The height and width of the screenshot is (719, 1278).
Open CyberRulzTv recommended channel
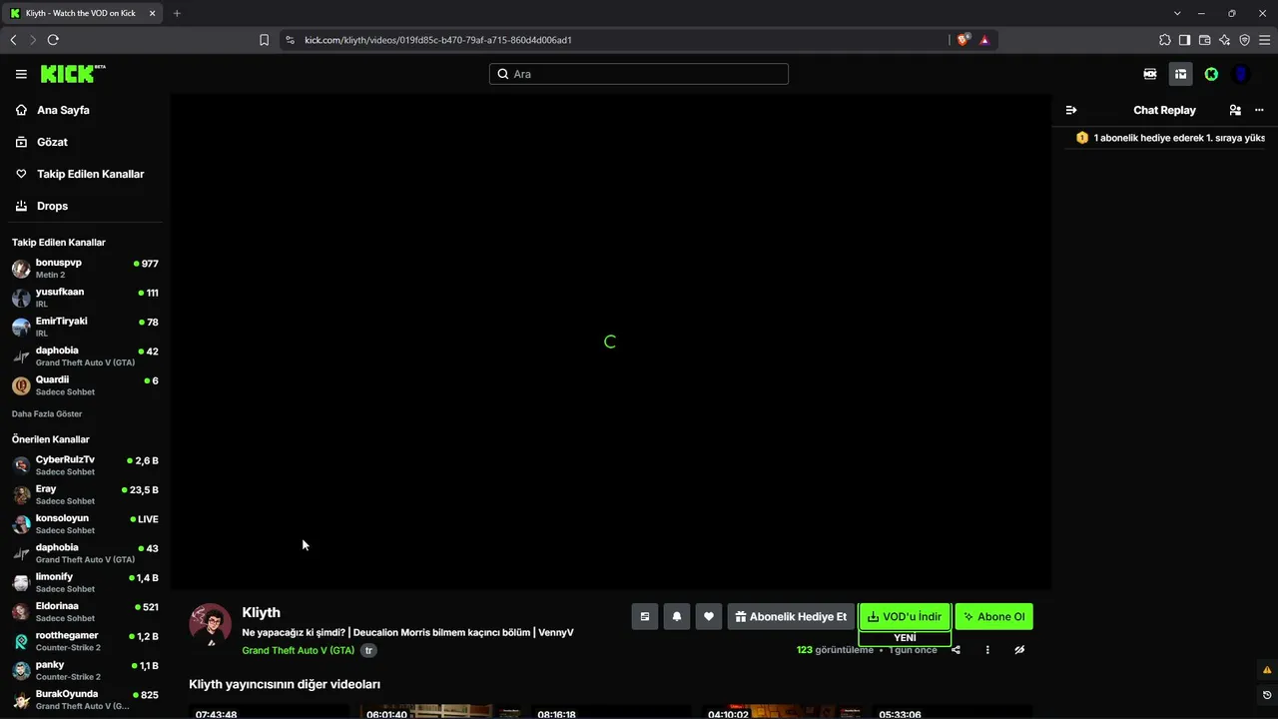[x=85, y=465]
